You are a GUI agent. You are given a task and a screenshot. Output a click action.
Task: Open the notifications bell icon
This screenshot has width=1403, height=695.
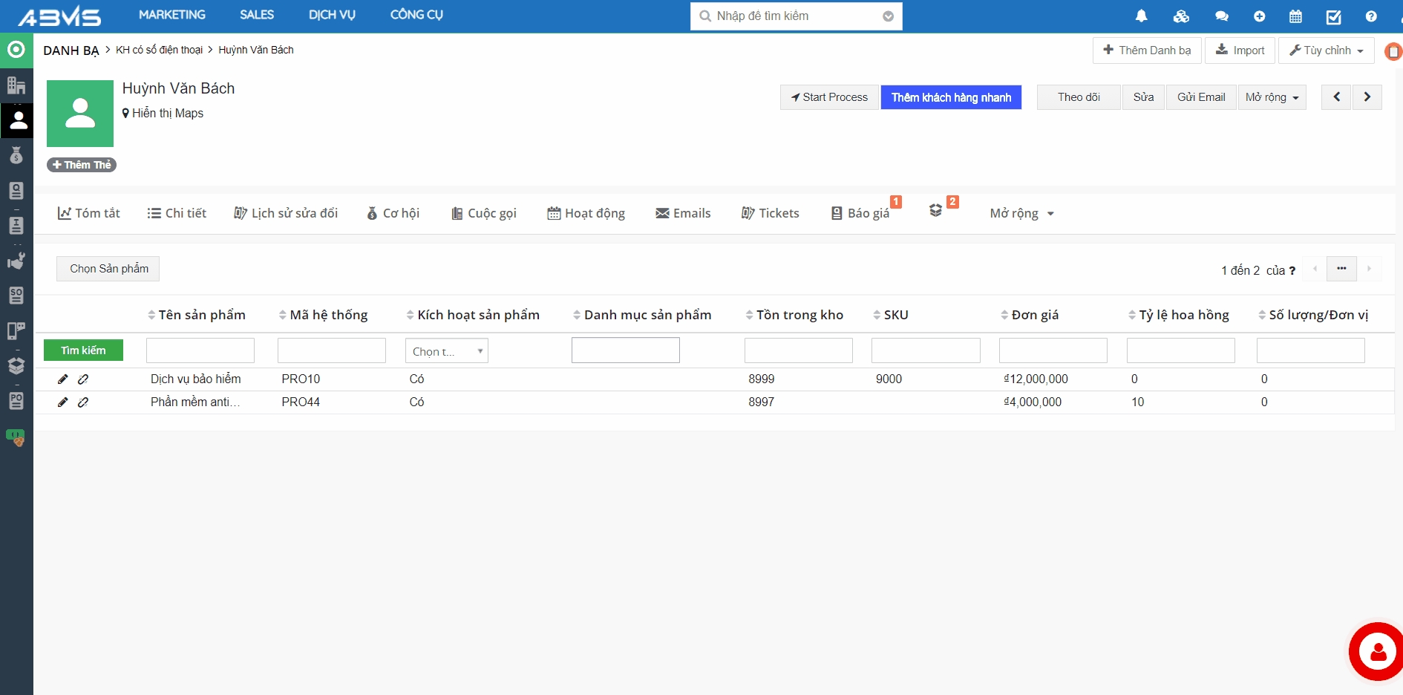[1142, 16]
